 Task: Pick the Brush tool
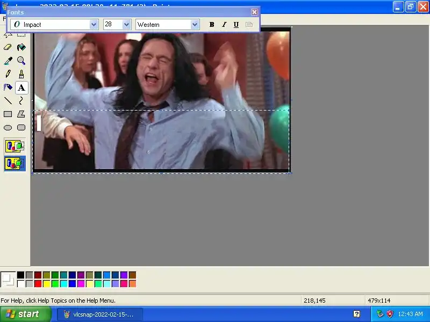(x=21, y=74)
